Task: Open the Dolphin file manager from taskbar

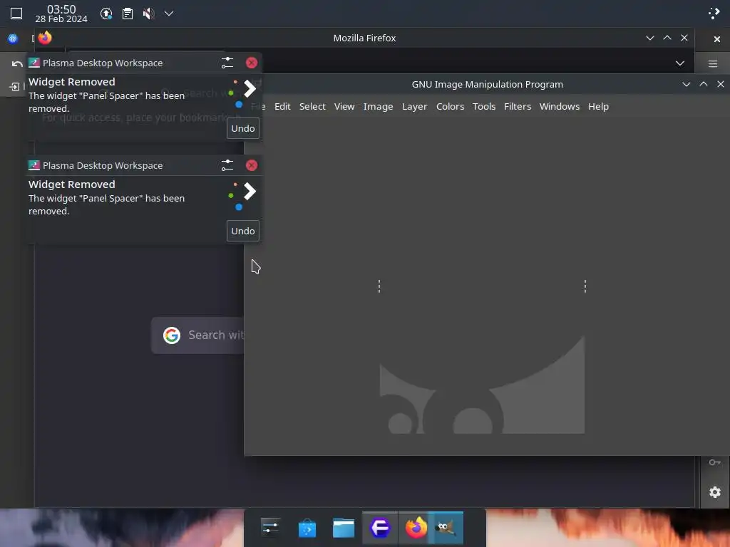Action: (x=344, y=528)
